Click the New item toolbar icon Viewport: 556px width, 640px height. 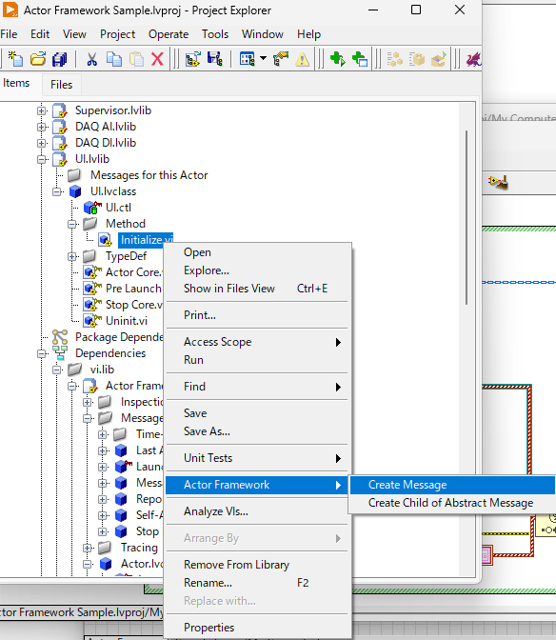(15, 59)
